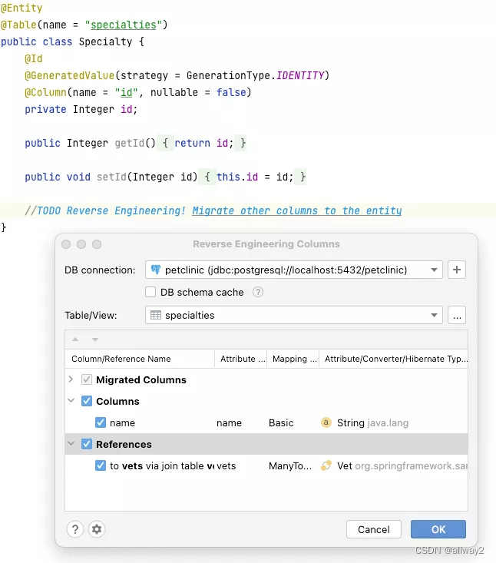Click the DB schema cache info icon
This screenshot has height=563, width=496.
tap(258, 292)
